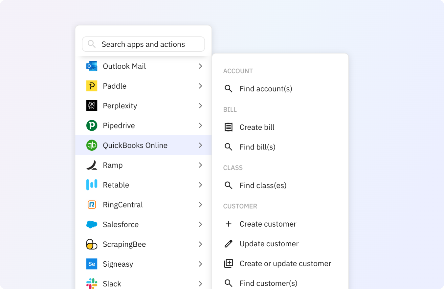Open the Pipedrive label
This screenshot has height=289, width=444.
click(x=119, y=125)
